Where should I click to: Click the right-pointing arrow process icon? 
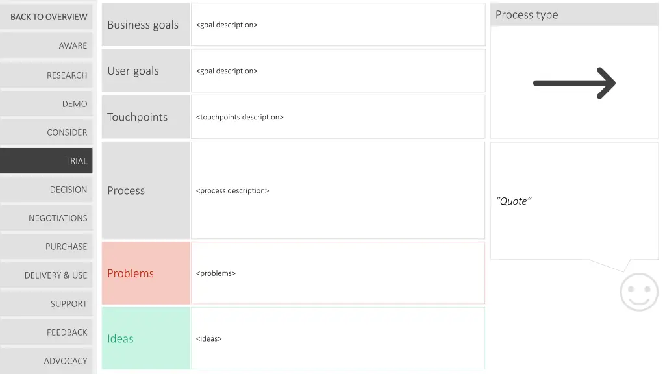pos(574,83)
